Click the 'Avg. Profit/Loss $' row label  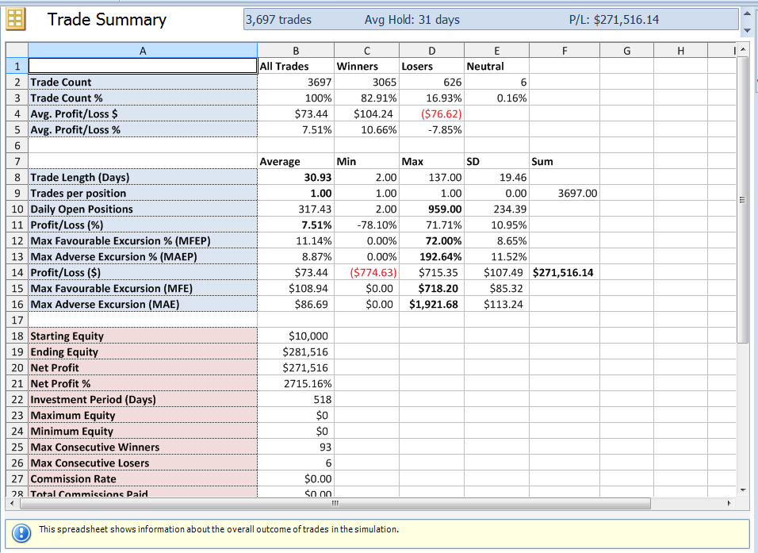pos(143,114)
